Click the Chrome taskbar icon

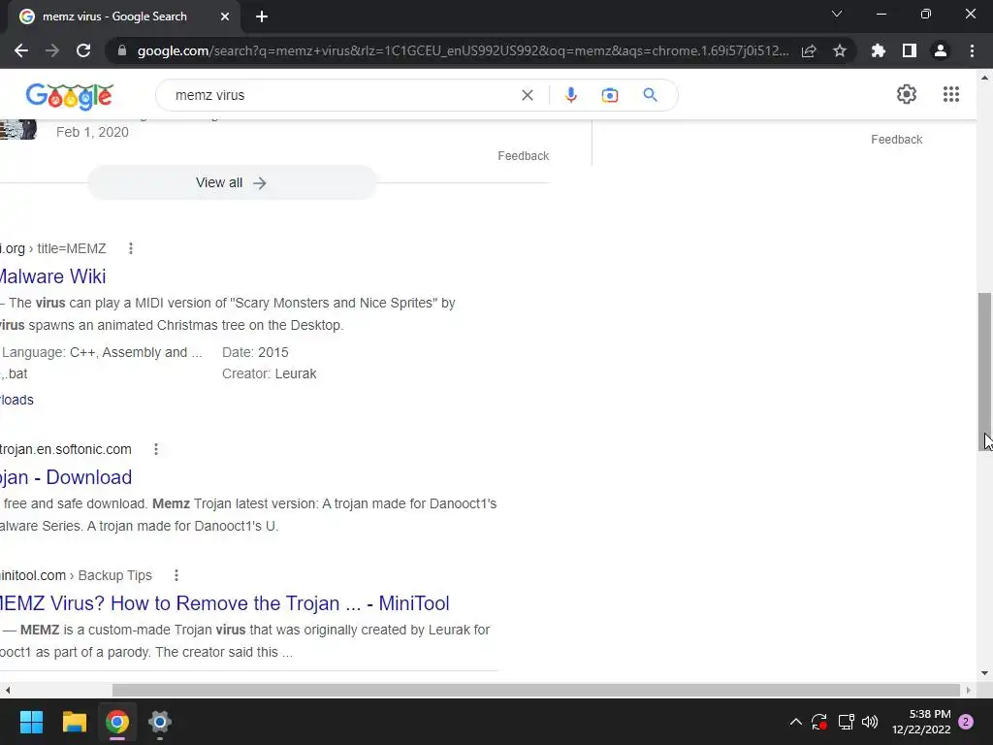tap(117, 722)
